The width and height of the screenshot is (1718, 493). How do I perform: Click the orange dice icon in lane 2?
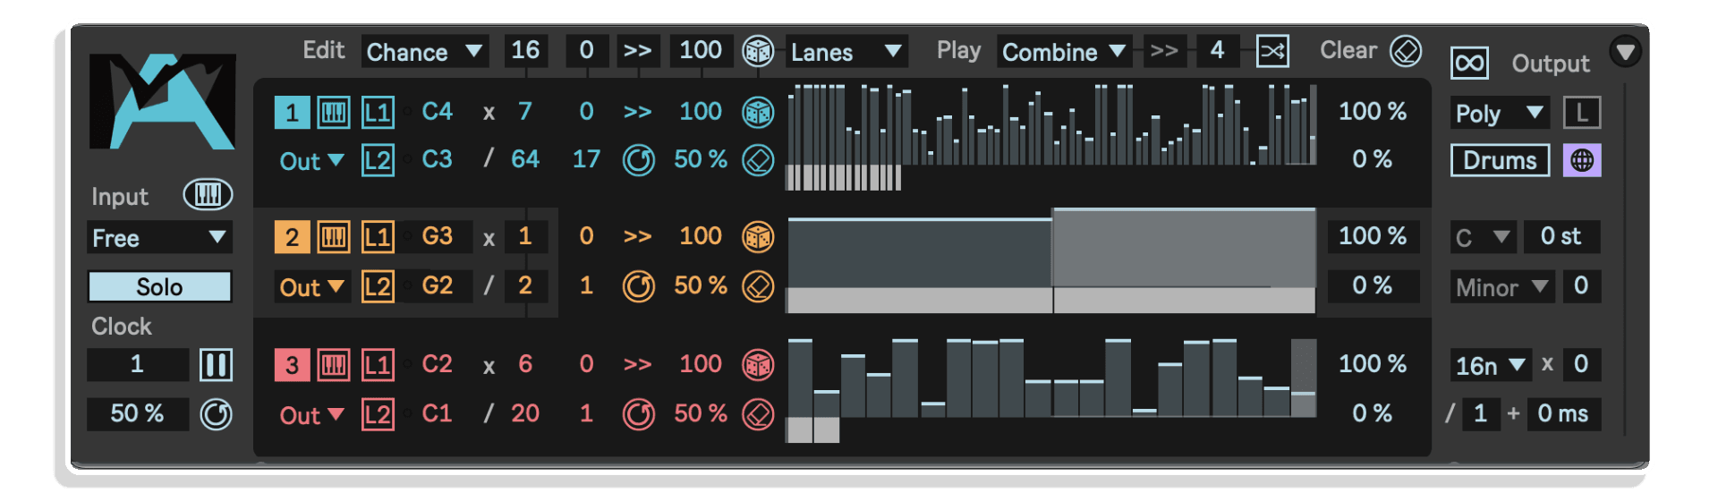coord(758,237)
